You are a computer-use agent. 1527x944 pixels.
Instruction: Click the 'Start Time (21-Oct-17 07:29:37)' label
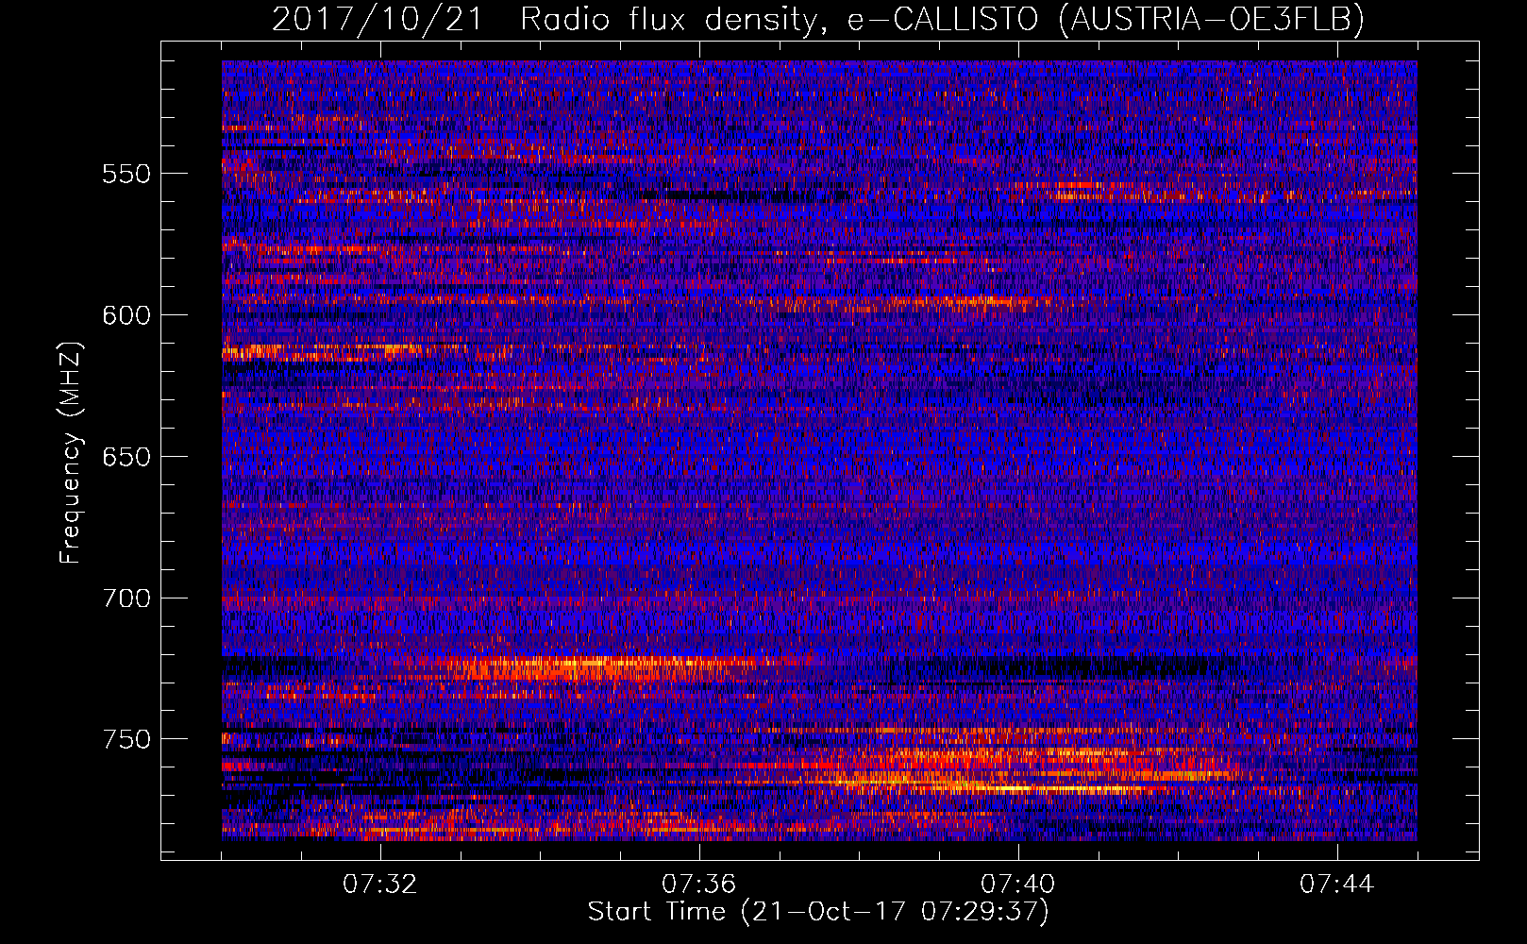click(818, 912)
